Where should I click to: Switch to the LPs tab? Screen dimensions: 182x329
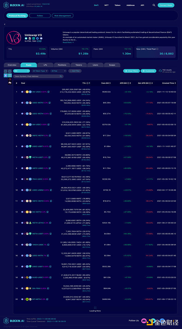45,65
